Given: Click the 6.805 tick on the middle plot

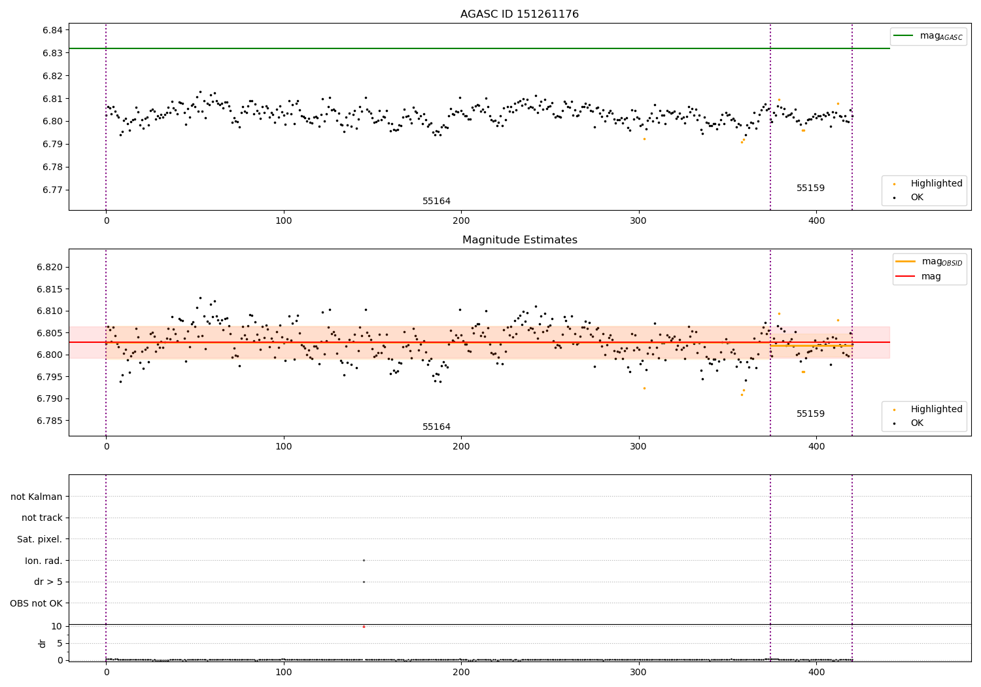Looking at the screenshot, I should click(x=50, y=333).
